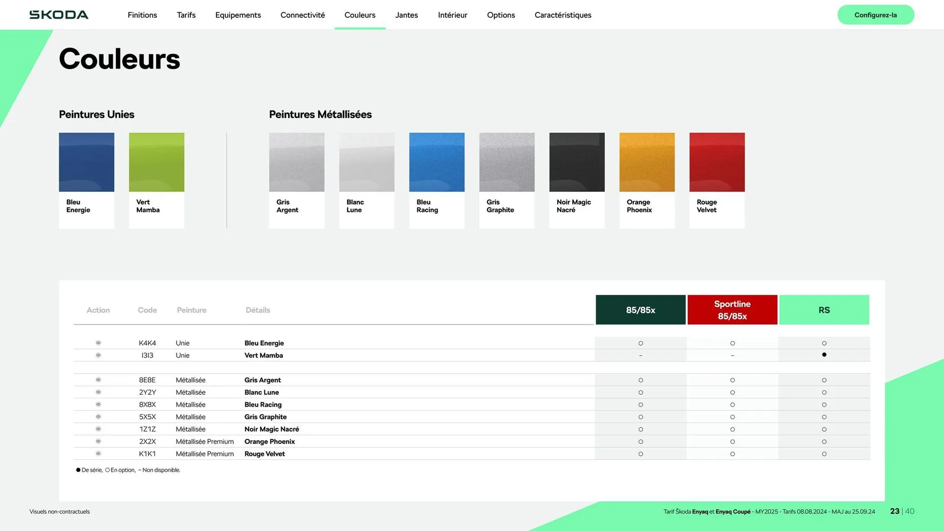Open the Tarifs navigation link
Screen dimensions: 944x531
click(186, 15)
